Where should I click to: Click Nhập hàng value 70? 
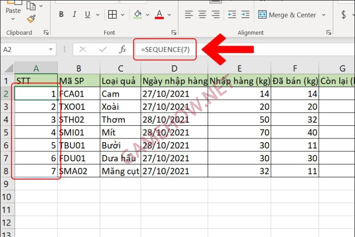239,132
